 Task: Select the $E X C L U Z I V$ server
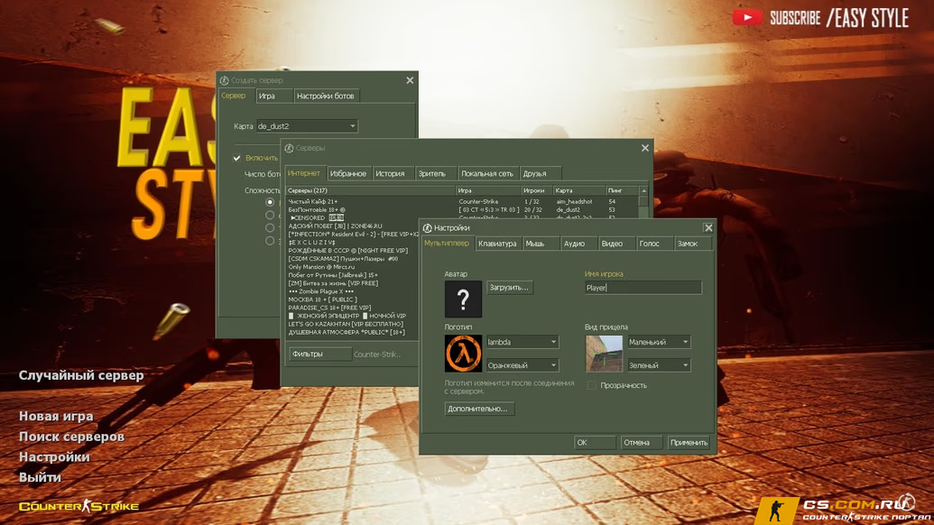tap(353, 243)
